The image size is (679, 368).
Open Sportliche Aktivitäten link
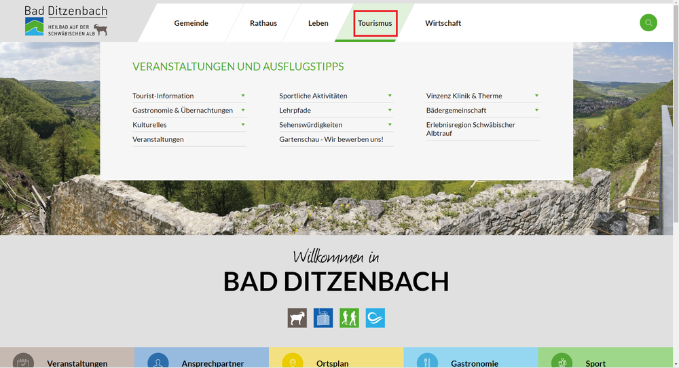(x=313, y=96)
